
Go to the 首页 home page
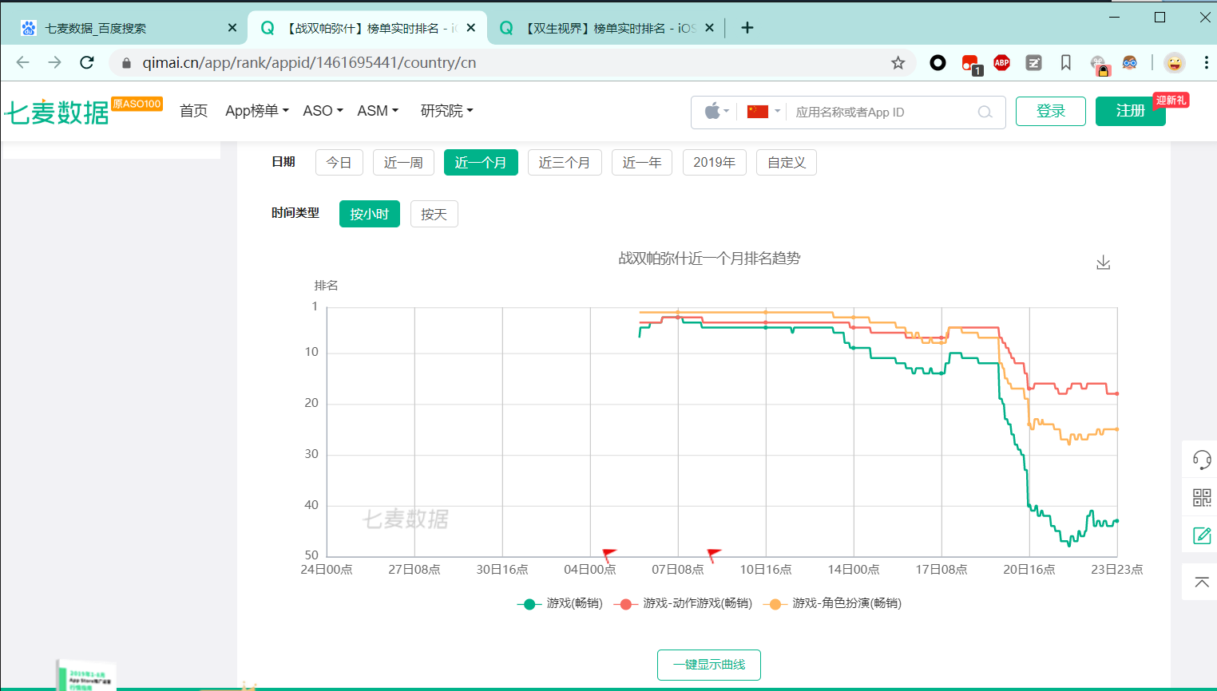click(193, 111)
